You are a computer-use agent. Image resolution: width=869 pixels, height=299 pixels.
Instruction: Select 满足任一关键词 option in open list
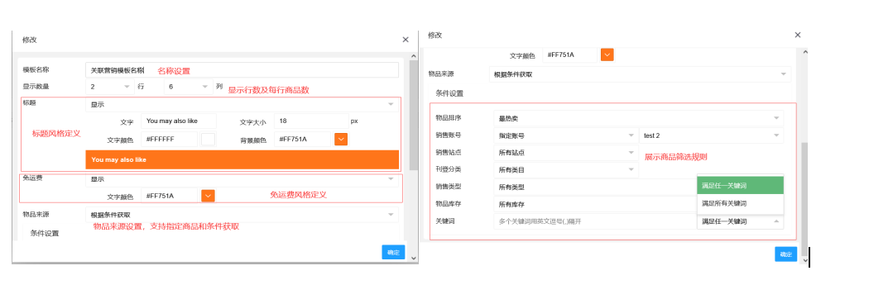pyautogui.click(x=740, y=186)
